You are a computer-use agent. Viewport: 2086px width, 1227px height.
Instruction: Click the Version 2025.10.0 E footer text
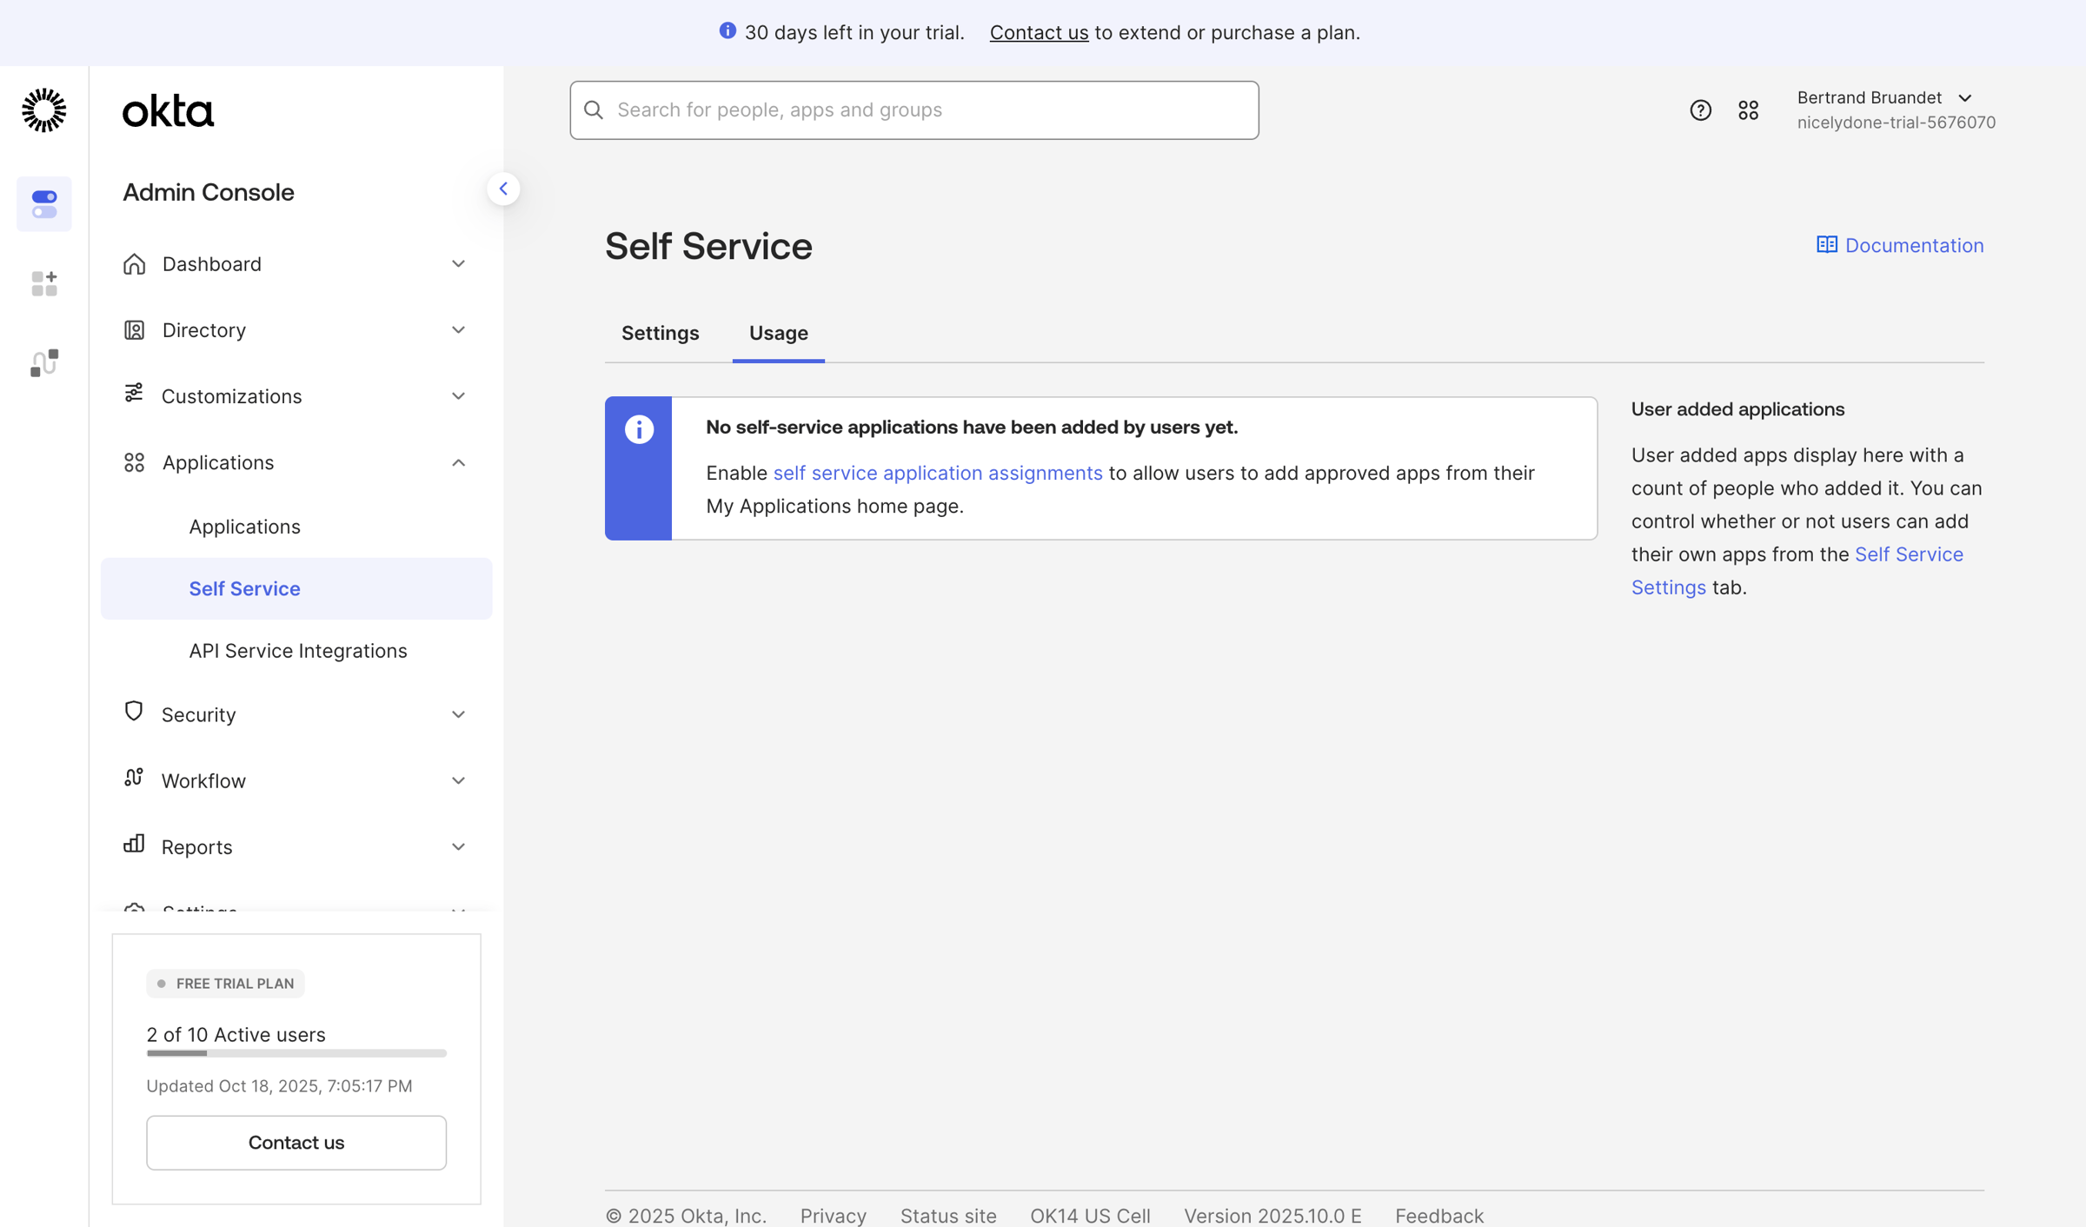(x=1272, y=1215)
